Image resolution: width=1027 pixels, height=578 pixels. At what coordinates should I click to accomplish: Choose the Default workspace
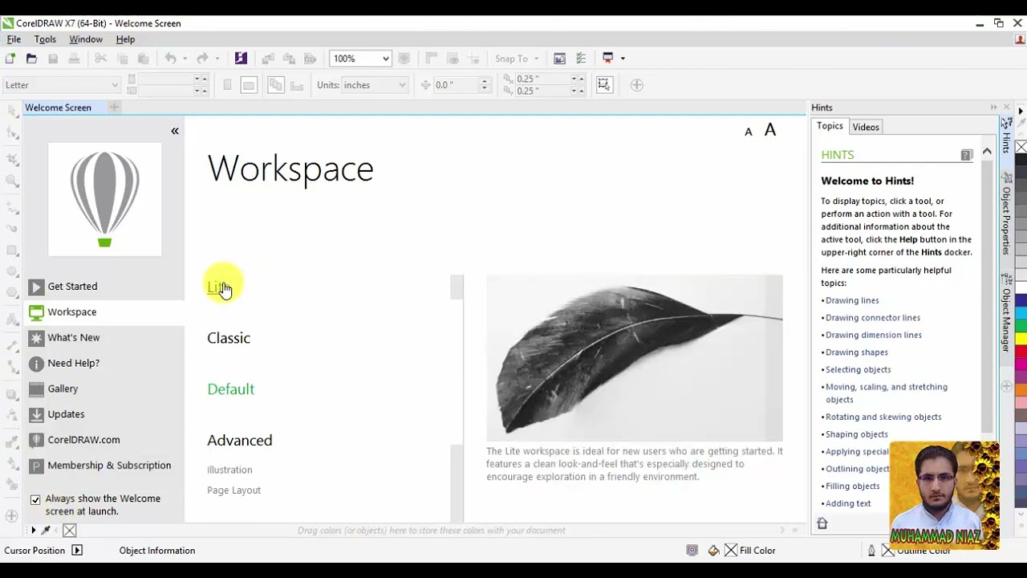(230, 389)
